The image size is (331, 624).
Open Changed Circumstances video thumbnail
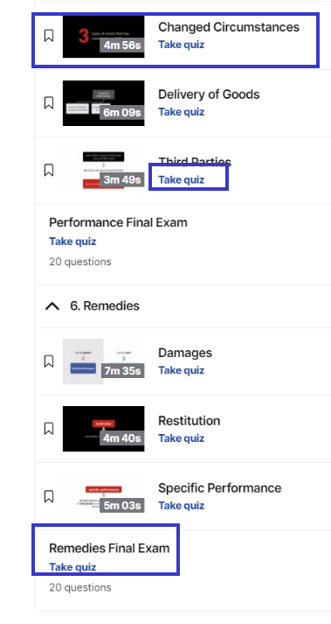[104, 37]
